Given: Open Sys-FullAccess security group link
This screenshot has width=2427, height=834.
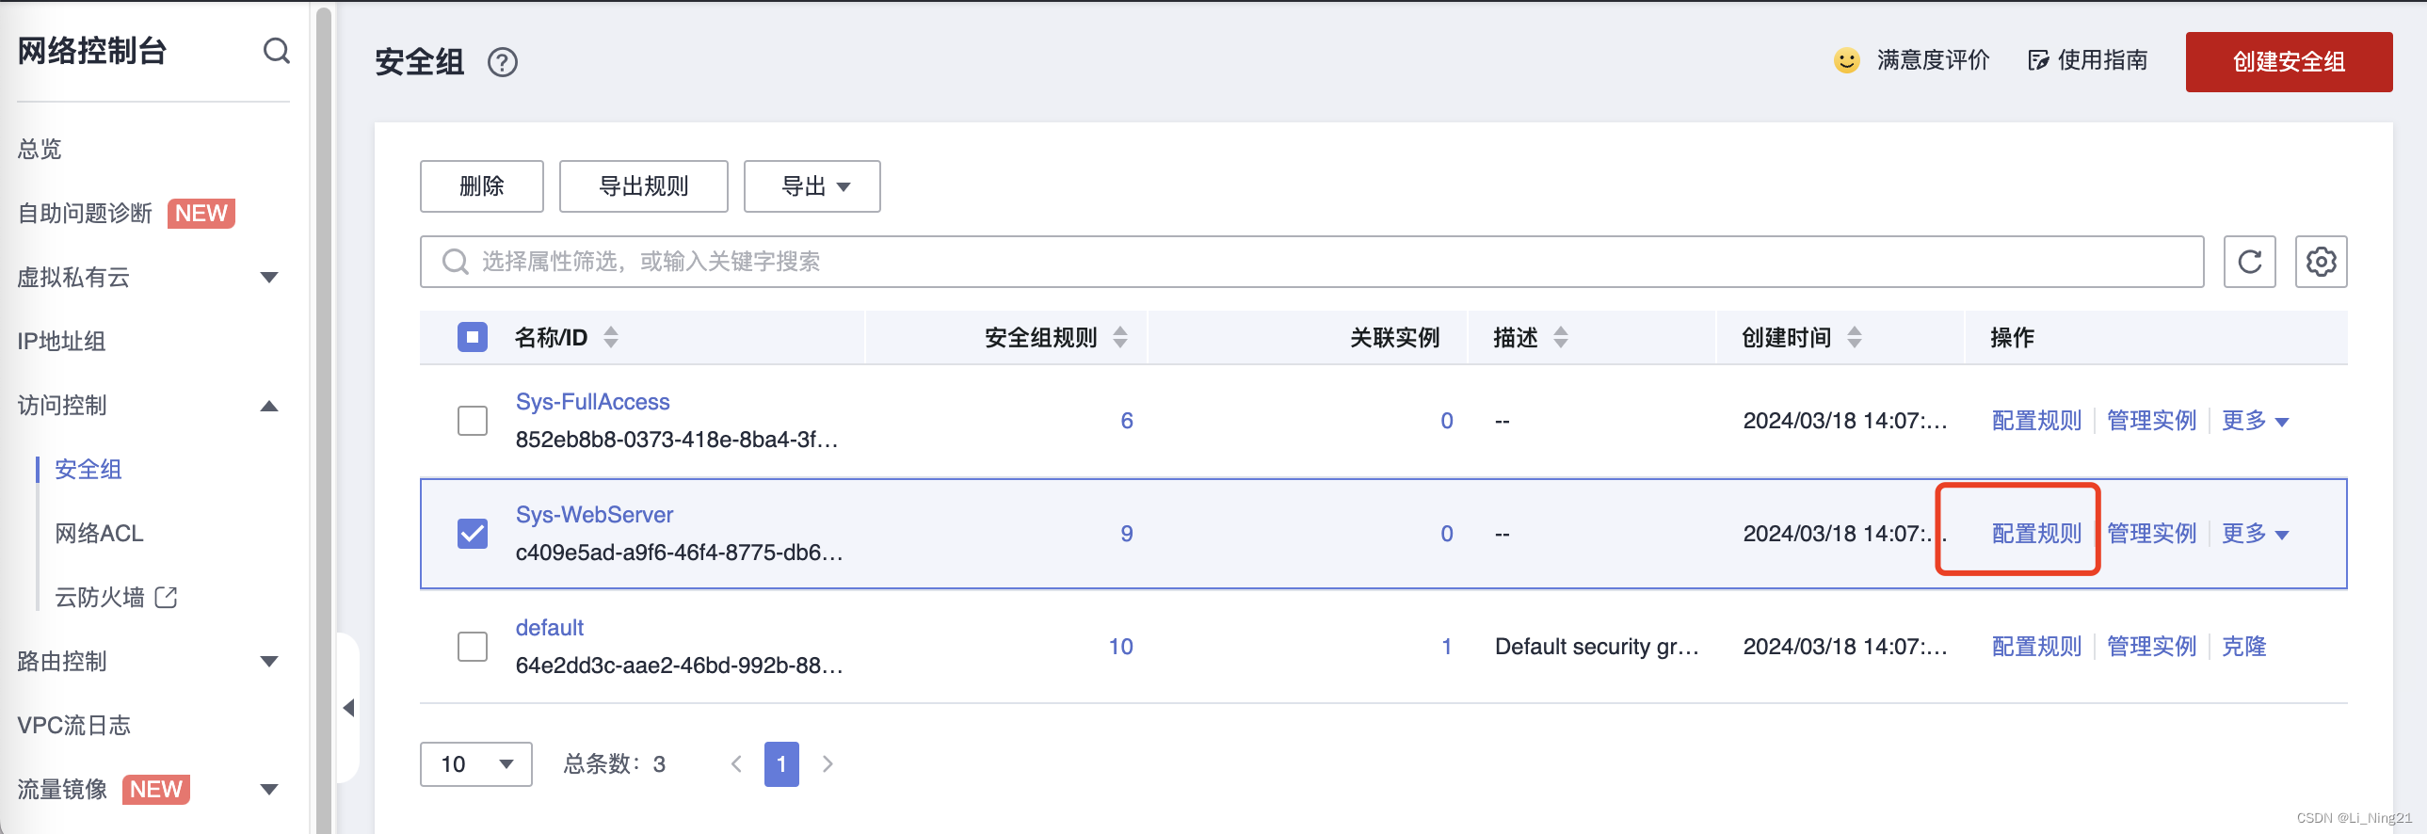Looking at the screenshot, I should click(592, 401).
